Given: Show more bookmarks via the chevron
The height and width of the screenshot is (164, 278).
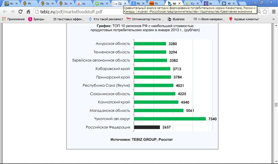Looking at the screenshot, I should pos(274,19).
